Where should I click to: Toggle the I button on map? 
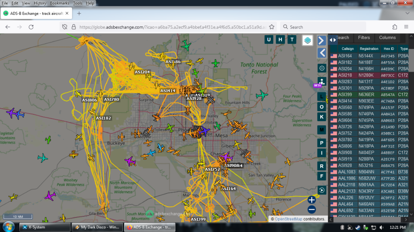[x=321, y=153]
